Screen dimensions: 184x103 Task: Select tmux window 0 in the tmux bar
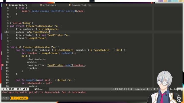click(5, 98)
